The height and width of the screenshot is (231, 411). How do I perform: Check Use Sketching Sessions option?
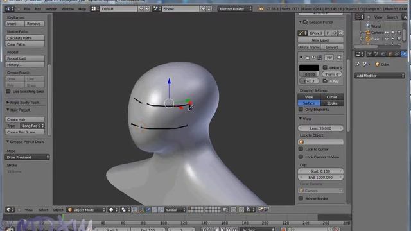(x=8, y=91)
